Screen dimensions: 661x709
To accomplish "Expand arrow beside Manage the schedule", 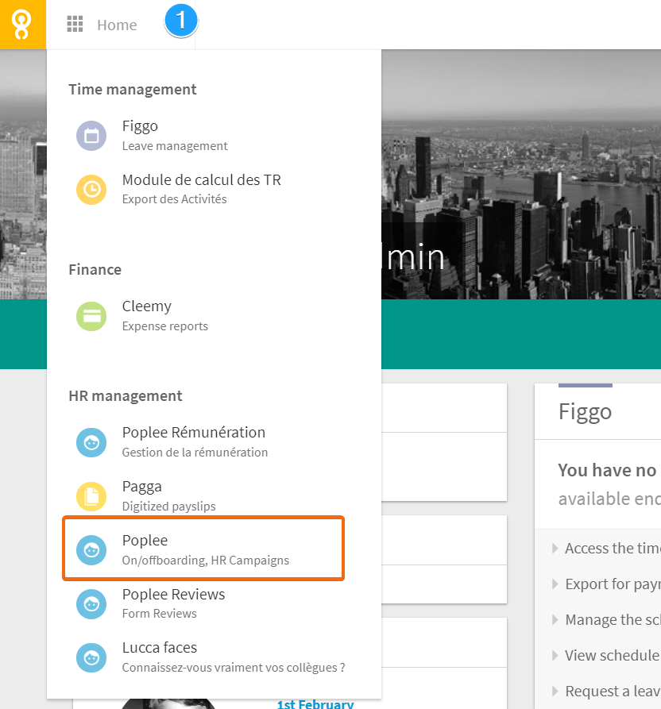I will (555, 620).
